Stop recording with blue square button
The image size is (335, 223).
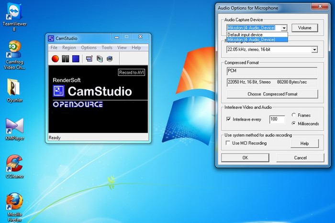point(76,59)
